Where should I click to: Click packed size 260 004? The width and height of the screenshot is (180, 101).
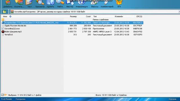pos(87,26)
